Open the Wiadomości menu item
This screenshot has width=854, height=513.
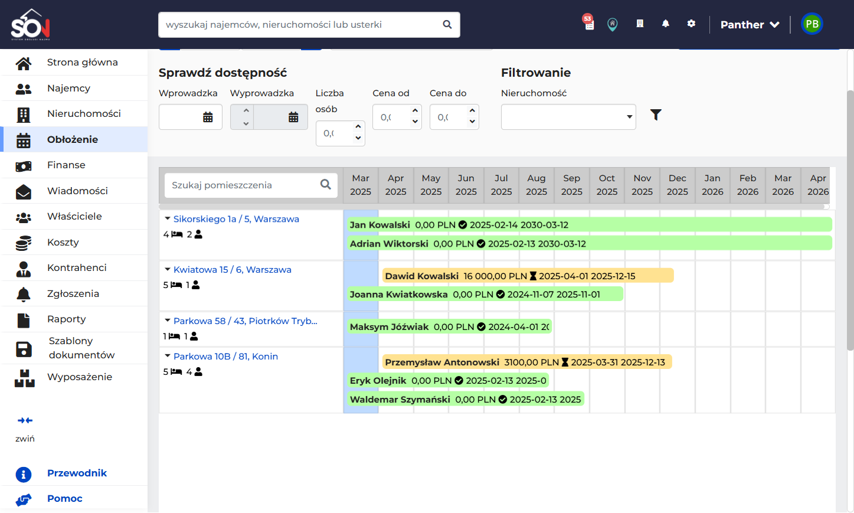click(x=74, y=191)
